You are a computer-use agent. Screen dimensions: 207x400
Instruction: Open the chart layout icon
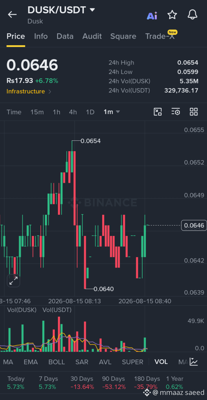pos(157,112)
